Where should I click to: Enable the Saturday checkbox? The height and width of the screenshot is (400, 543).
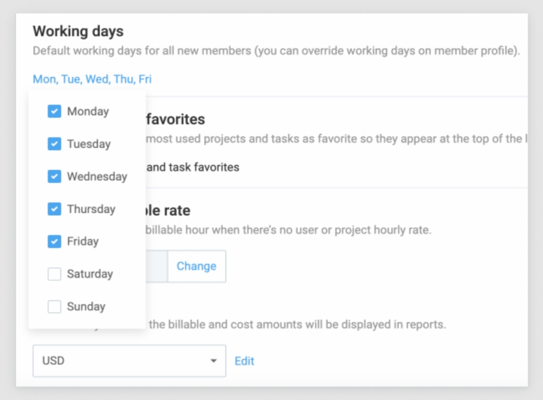54,274
